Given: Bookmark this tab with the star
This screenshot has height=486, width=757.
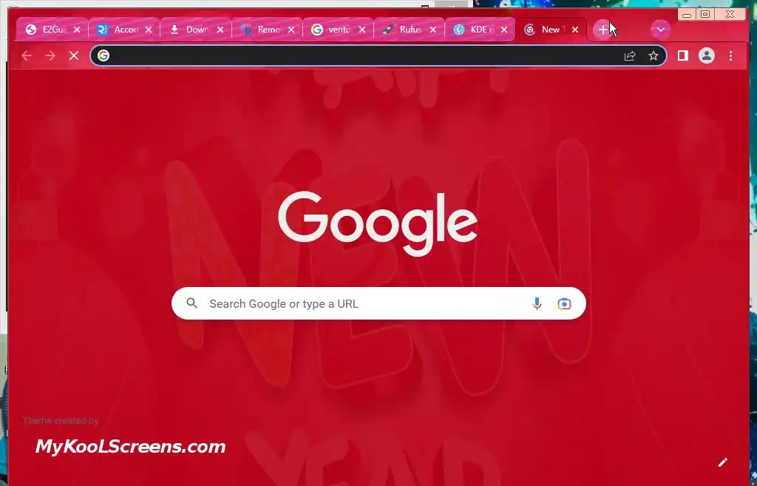Looking at the screenshot, I should pos(654,56).
